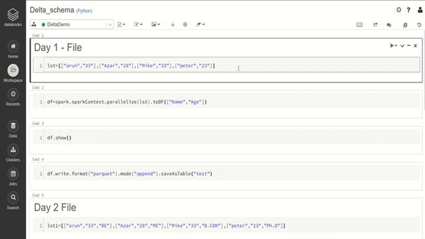Click the runs clipboard icon
Screen dimensions: 425x239
pyautogui.click(x=405, y=25)
